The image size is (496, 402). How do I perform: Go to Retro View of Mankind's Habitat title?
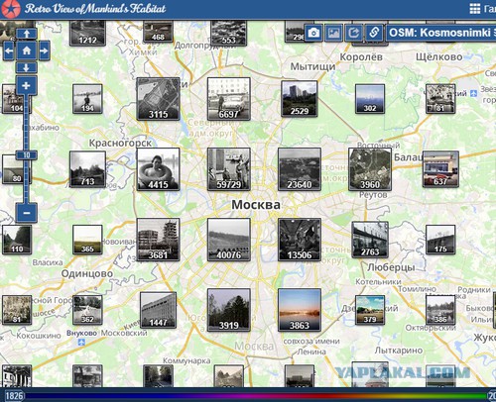95,9
